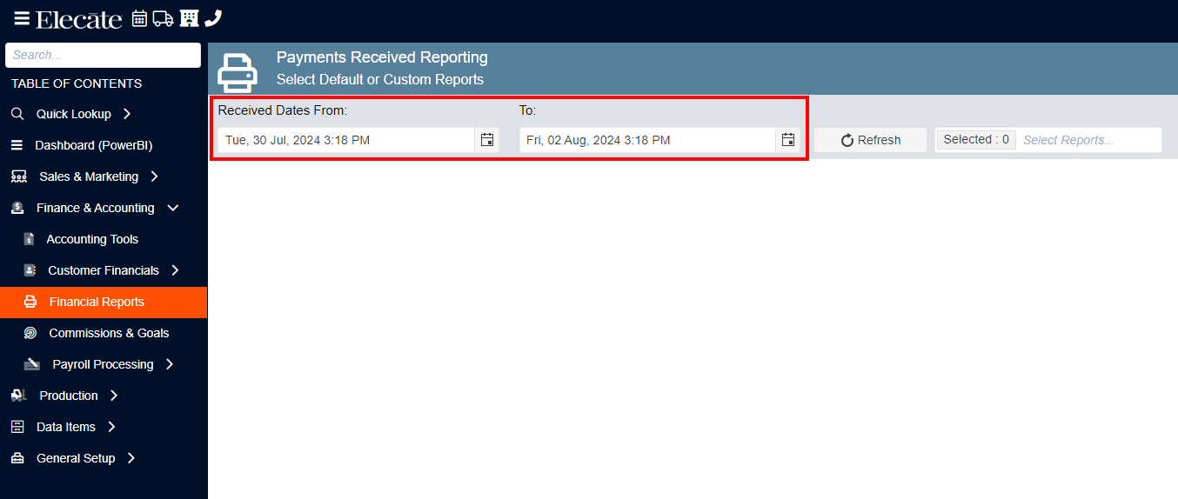
Task: Click the Data Items icon
Action: [17, 427]
